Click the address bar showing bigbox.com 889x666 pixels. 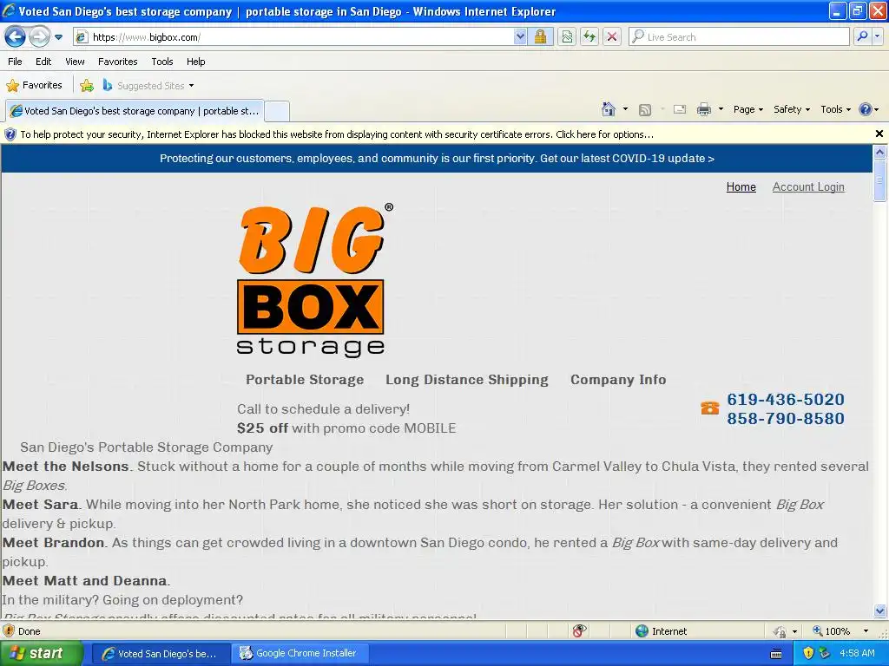pos(293,37)
